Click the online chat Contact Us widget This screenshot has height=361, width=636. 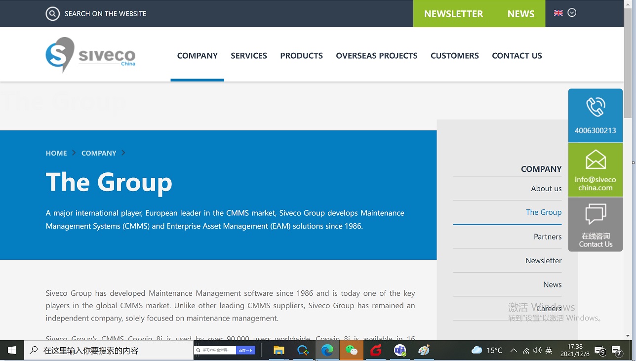[x=596, y=224]
